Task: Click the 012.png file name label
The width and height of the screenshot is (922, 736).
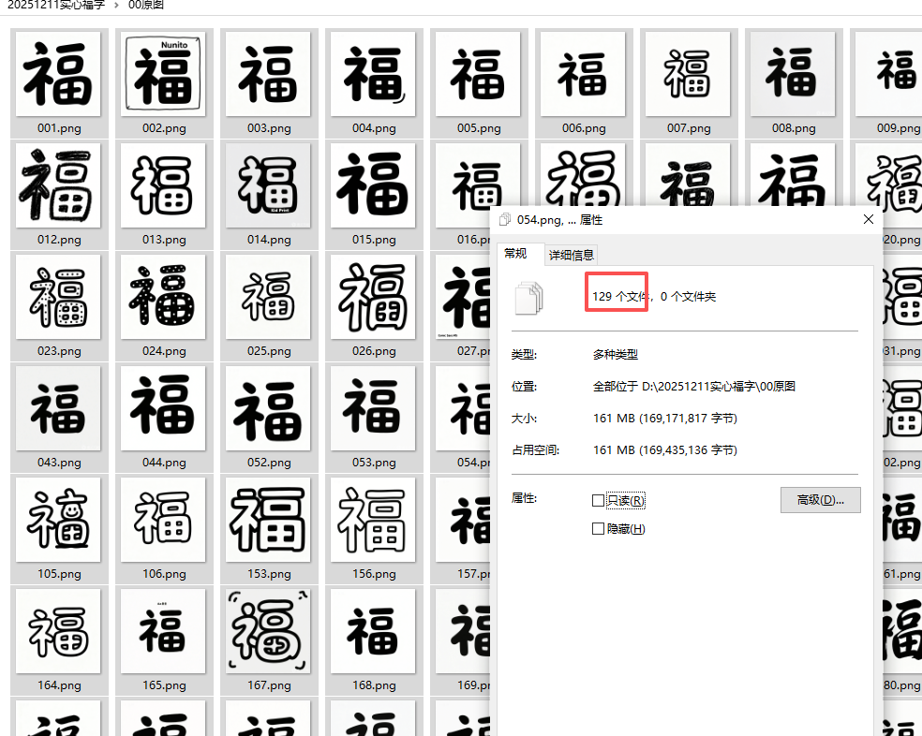Action: [x=59, y=240]
